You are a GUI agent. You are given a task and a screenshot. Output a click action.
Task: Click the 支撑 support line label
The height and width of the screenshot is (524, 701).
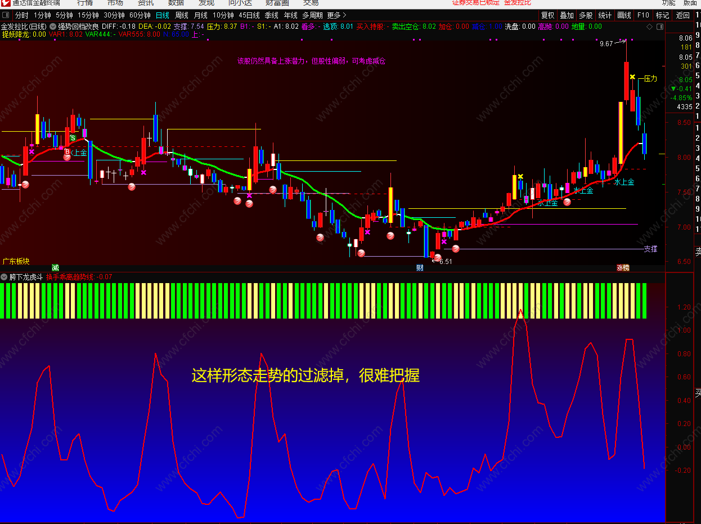pos(650,249)
